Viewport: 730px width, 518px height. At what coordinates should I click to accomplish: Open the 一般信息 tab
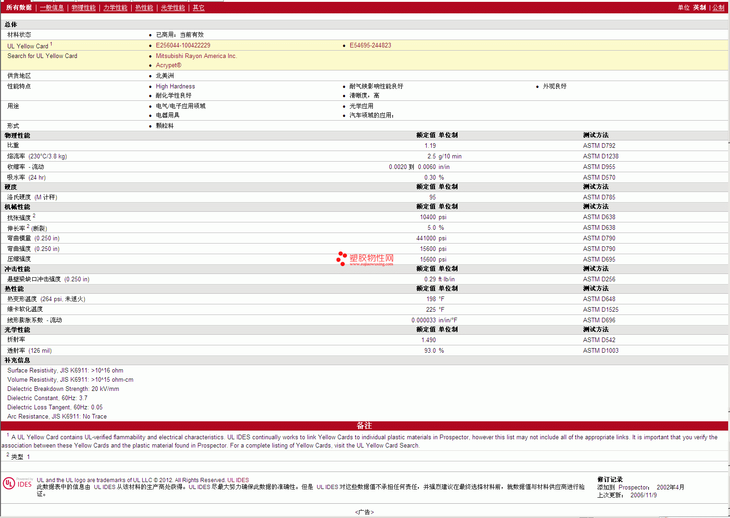coord(52,8)
